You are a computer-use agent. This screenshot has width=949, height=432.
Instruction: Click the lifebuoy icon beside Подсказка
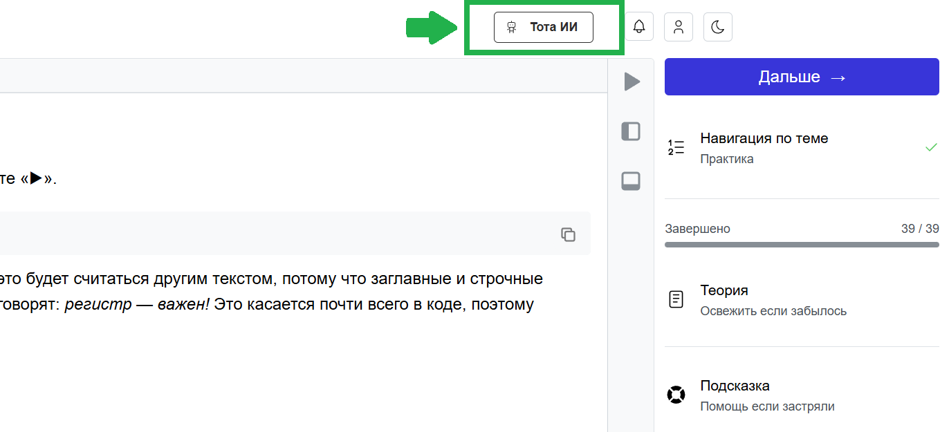click(x=676, y=395)
